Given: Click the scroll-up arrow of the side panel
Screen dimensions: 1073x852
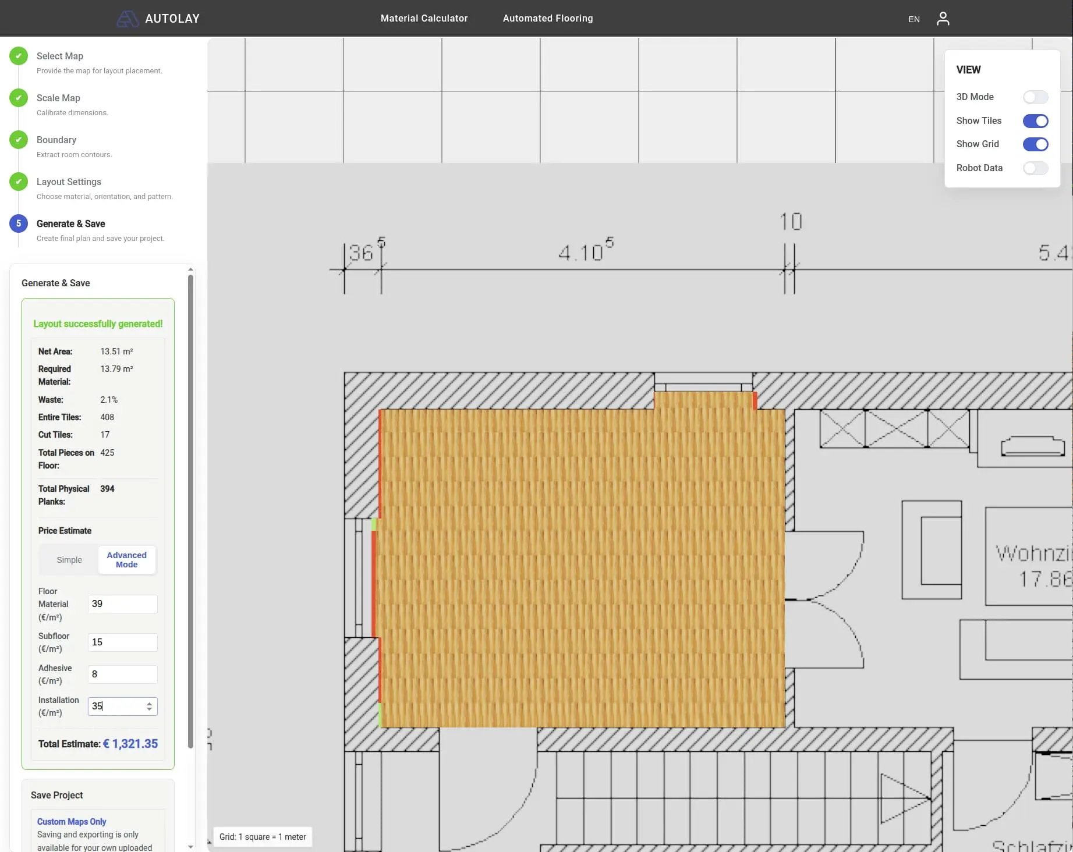Looking at the screenshot, I should pyautogui.click(x=190, y=269).
